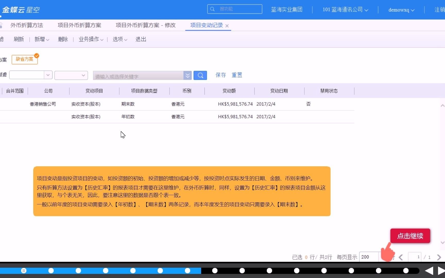Click the table scroll-up arrow
Viewport: 445px width, 278px height.
point(442,106)
